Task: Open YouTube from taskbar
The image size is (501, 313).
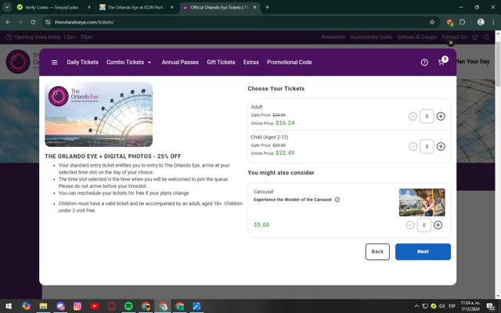Action: (94, 306)
